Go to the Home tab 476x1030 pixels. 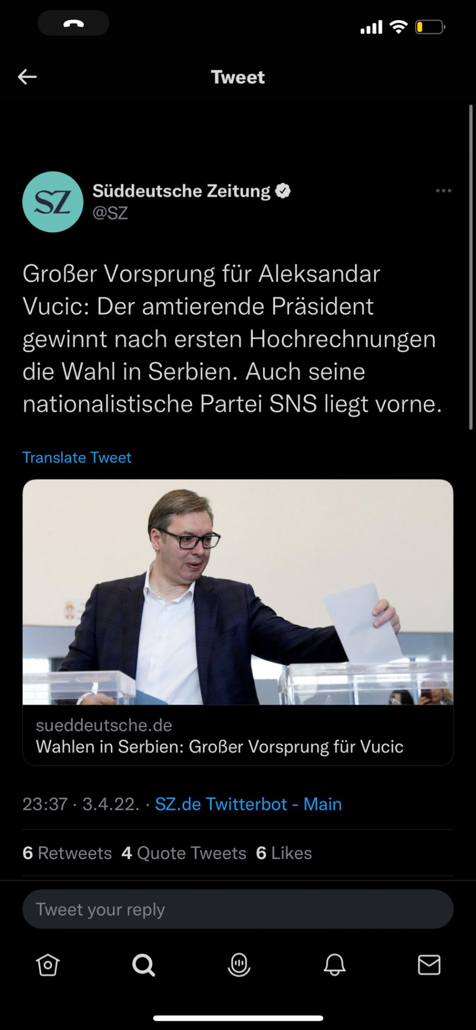click(x=48, y=964)
